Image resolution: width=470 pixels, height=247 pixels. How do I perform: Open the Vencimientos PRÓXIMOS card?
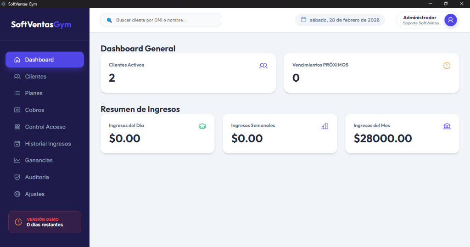(x=372, y=73)
